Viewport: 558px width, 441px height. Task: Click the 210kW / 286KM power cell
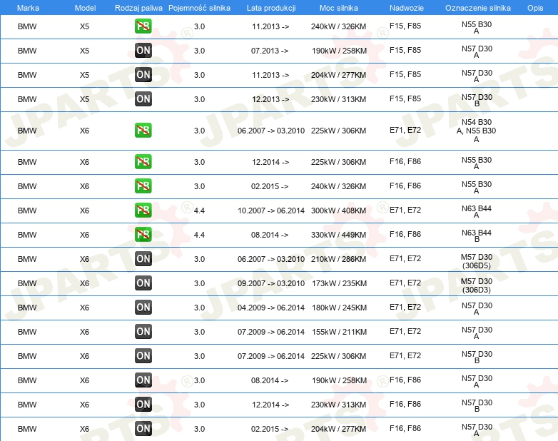coord(338,259)
